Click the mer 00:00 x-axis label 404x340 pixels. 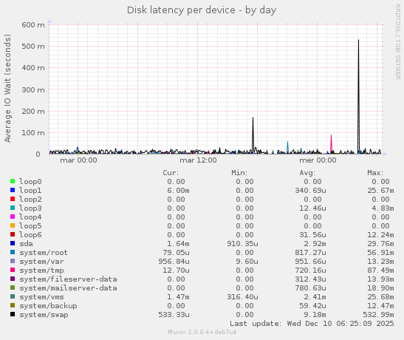pyautogui.click(x=318, y=160)
